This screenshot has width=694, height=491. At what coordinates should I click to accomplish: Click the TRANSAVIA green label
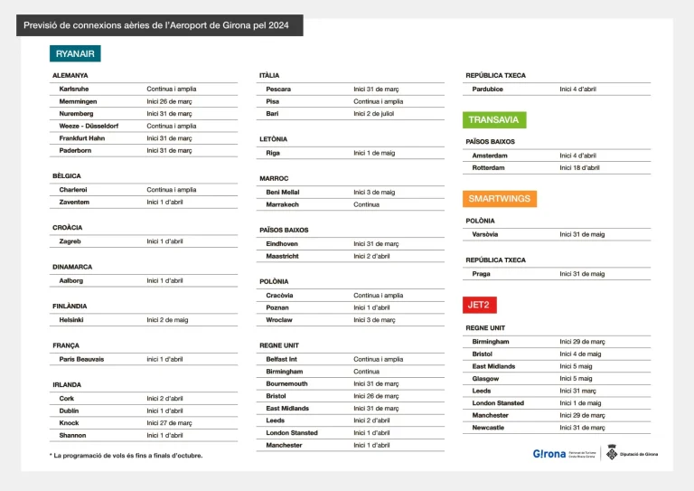point(494,119)
